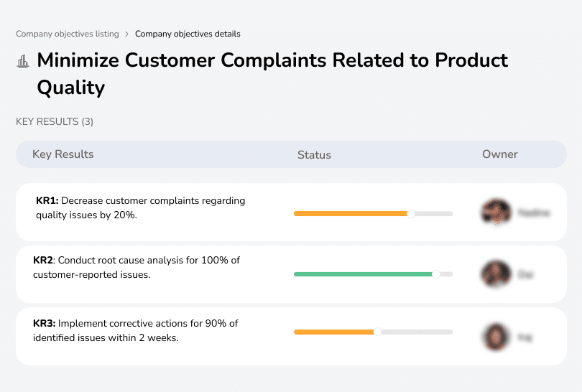Click the Key Results column header

tap(63, 154)
